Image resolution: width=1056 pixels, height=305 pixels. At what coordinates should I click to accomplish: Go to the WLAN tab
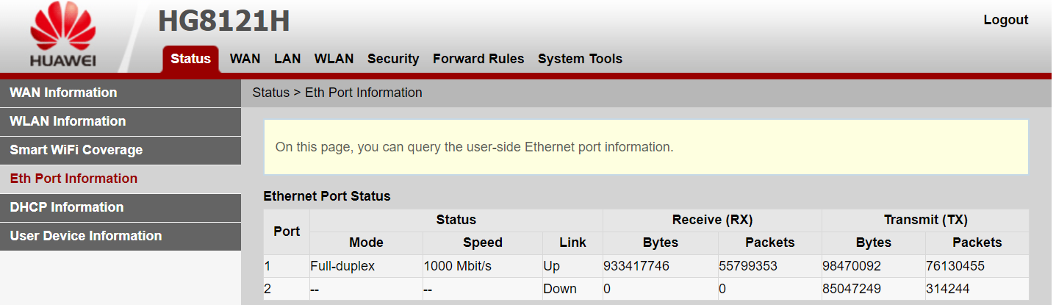click(x=334, y=59)
